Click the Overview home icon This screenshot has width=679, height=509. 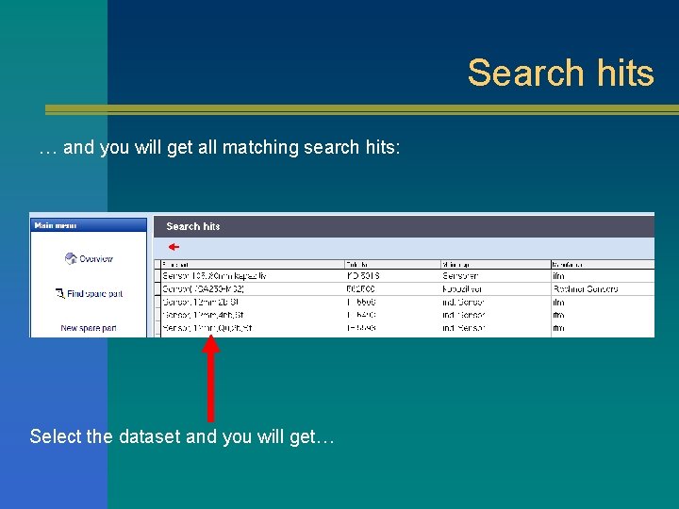pyautogui.click(x=71, y=259)
